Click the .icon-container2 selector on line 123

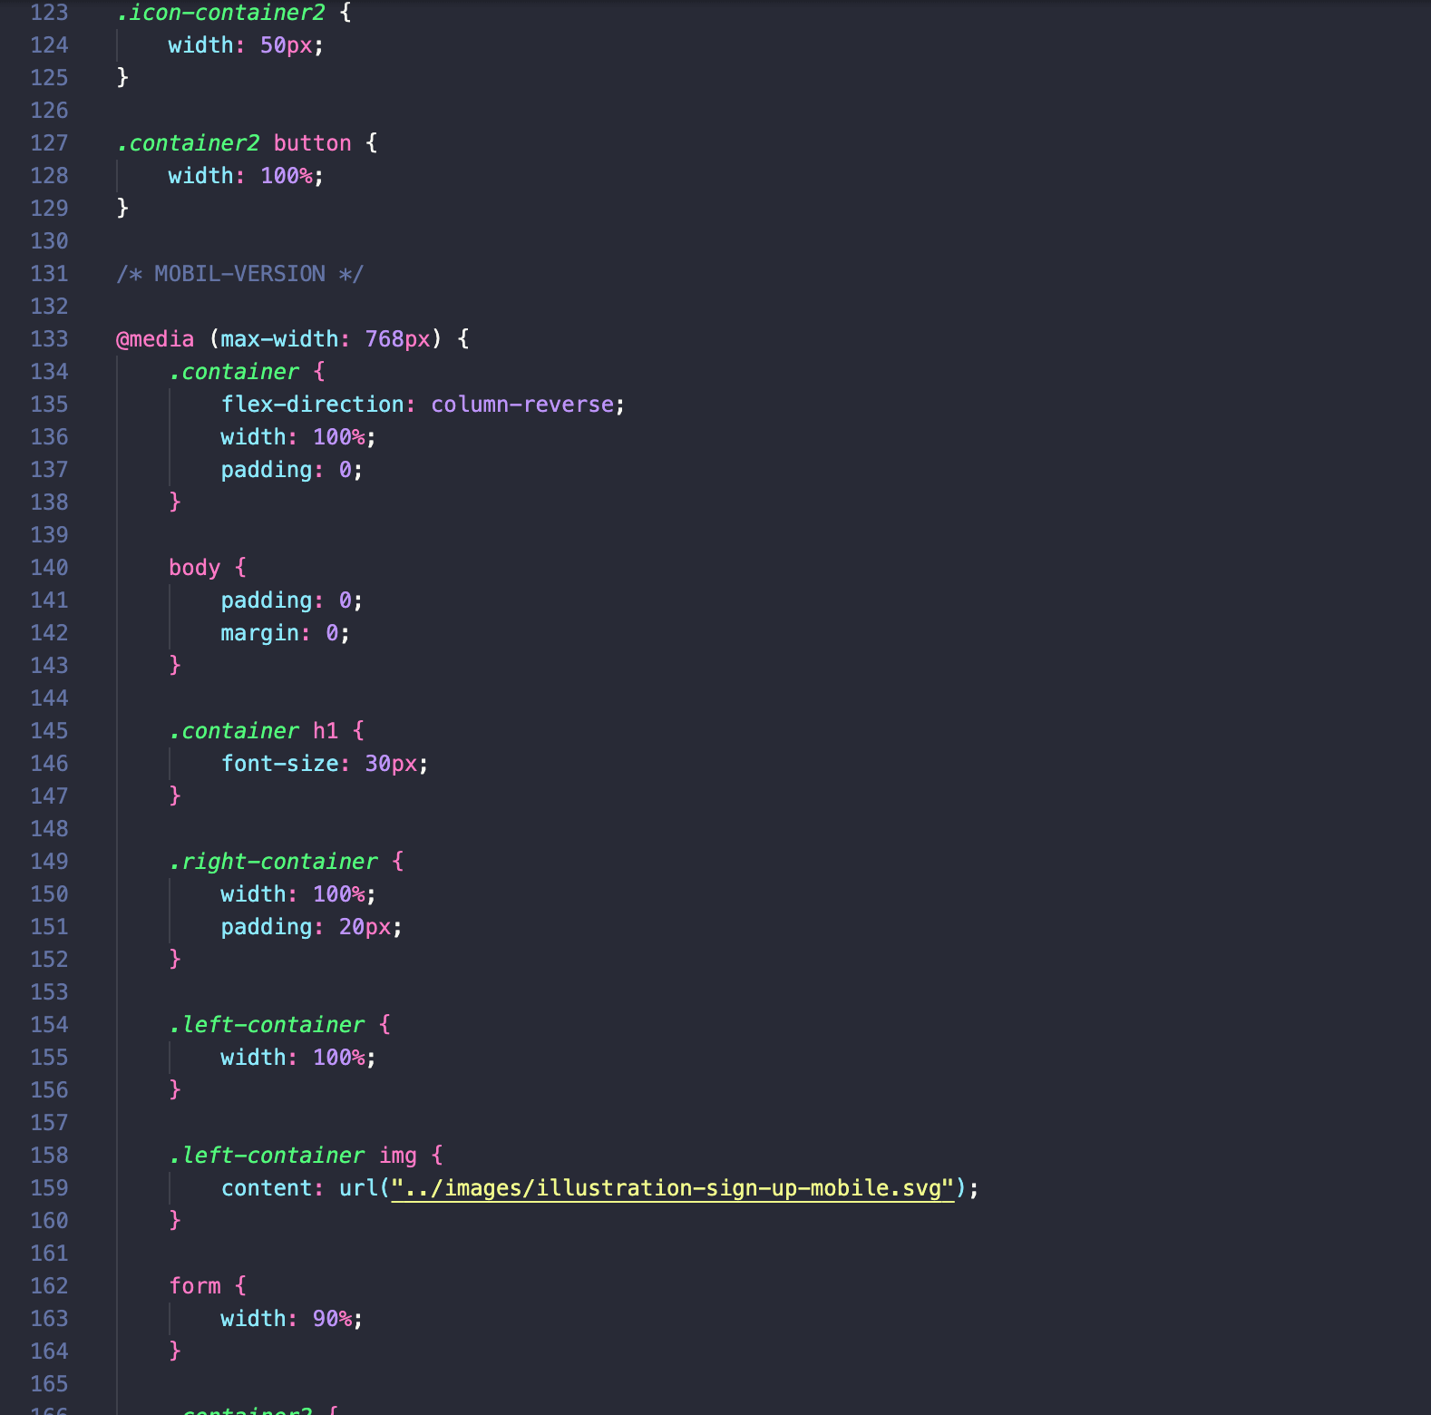pyautogui.click(x=220, y=13)
